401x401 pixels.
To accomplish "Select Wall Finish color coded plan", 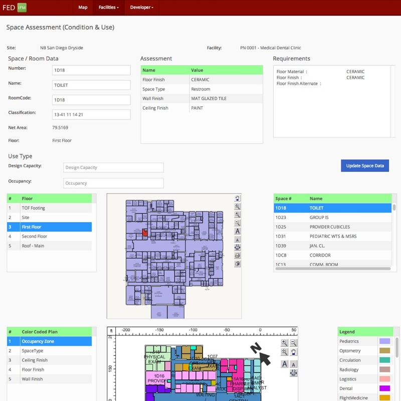I will 49,379.
